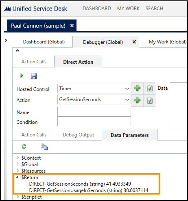Open the Action dropdown showing GetSessionSeconds
Viewport: 188px width, 201px height.
(94, 99)
